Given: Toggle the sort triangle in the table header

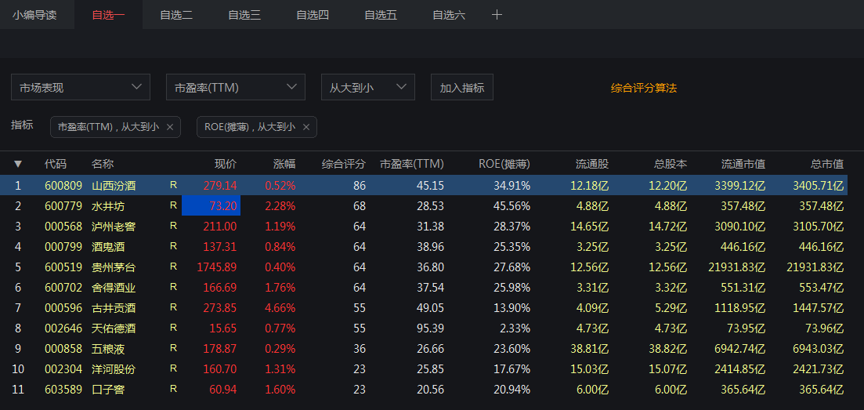Looking at the screenshot, I should (18, 164).
